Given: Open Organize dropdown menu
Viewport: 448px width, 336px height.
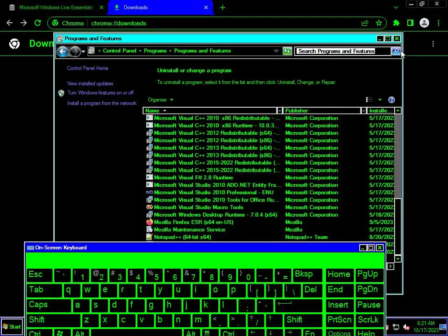Looking at the screenshot, I should [x=161, y=100].
